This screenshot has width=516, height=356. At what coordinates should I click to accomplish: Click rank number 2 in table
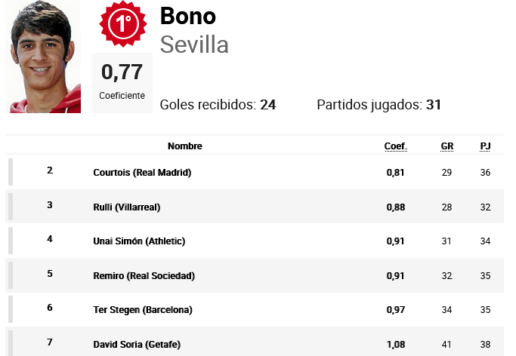50,170
